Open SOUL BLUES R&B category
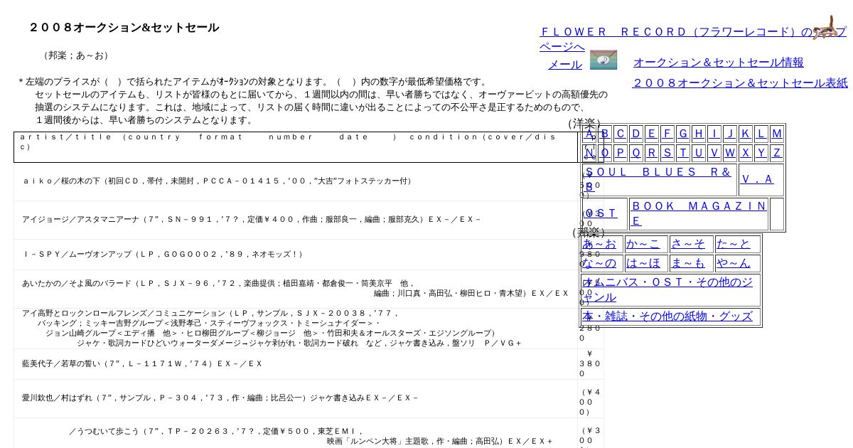The height and width of the screenshot is (448, 853). [x=658, y=179]
